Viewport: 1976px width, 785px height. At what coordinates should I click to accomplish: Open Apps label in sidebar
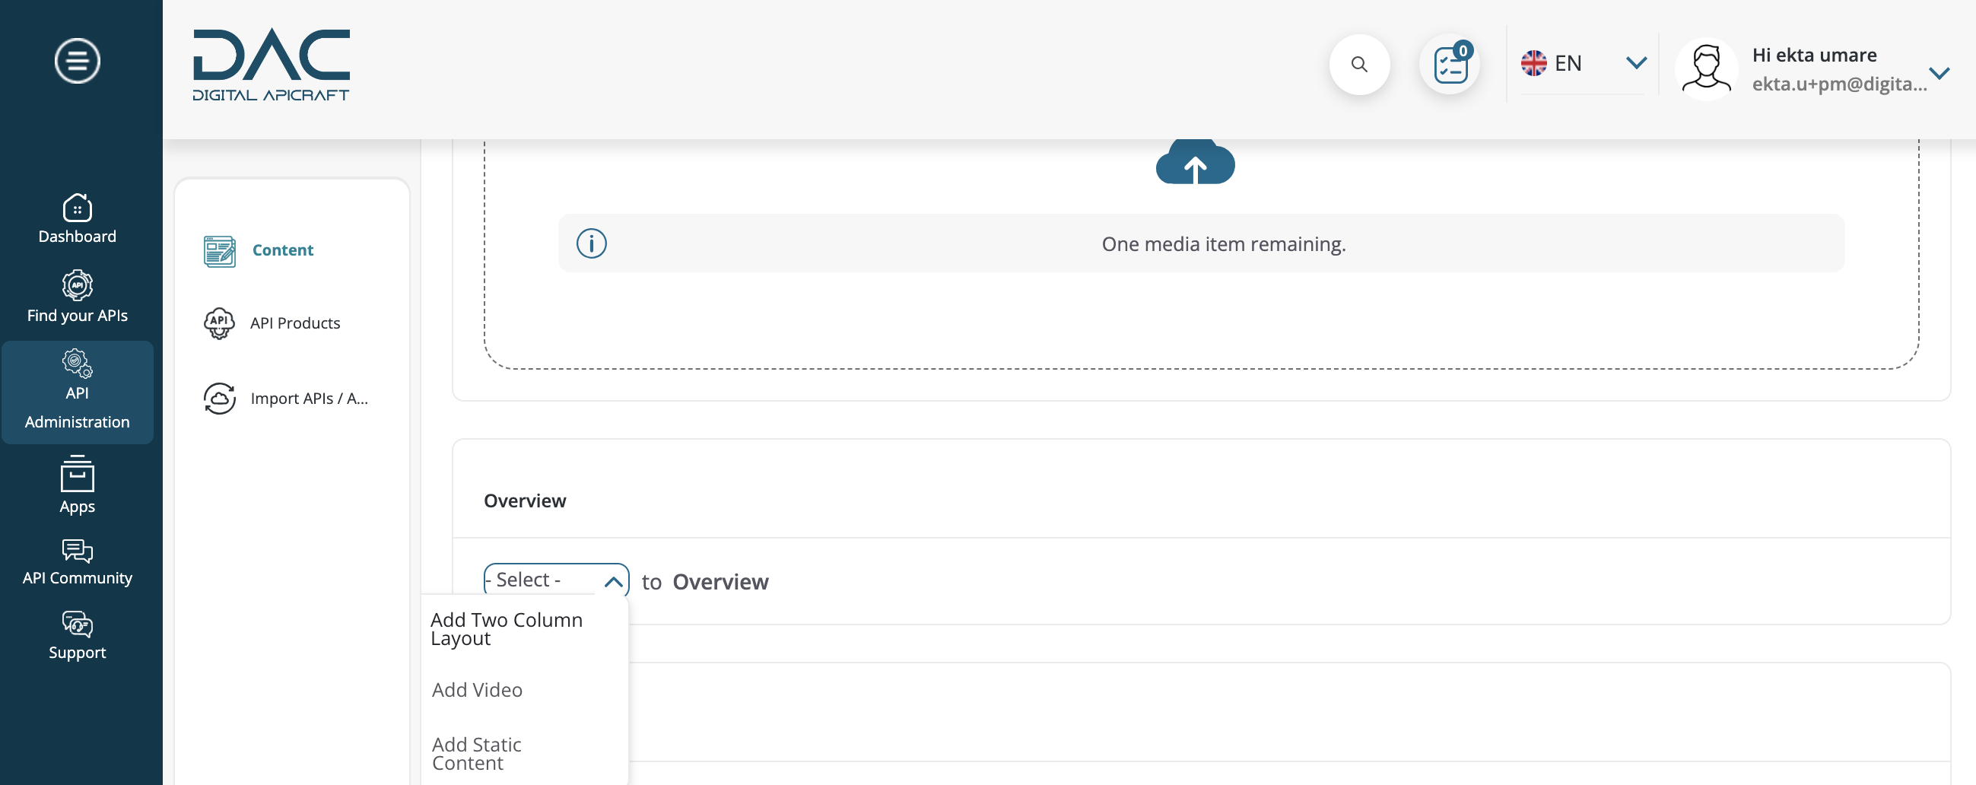click(77, 507)
